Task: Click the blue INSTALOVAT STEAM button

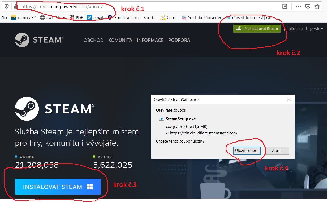Action: tap(58, 187)
